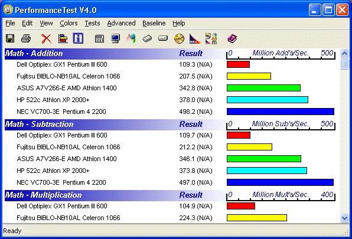The width and height of the screenshot is (352, 239).
Task: Click the vertical scrollbar thumb
Action: pyautogui.click(x=344, y=64)
